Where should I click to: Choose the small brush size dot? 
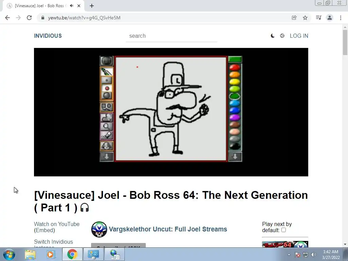tap(106, 80)
